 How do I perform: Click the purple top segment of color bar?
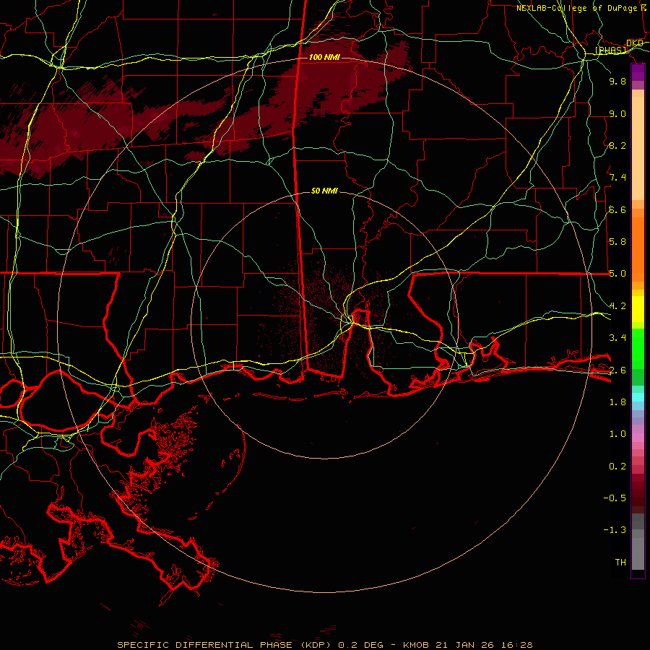638,72
